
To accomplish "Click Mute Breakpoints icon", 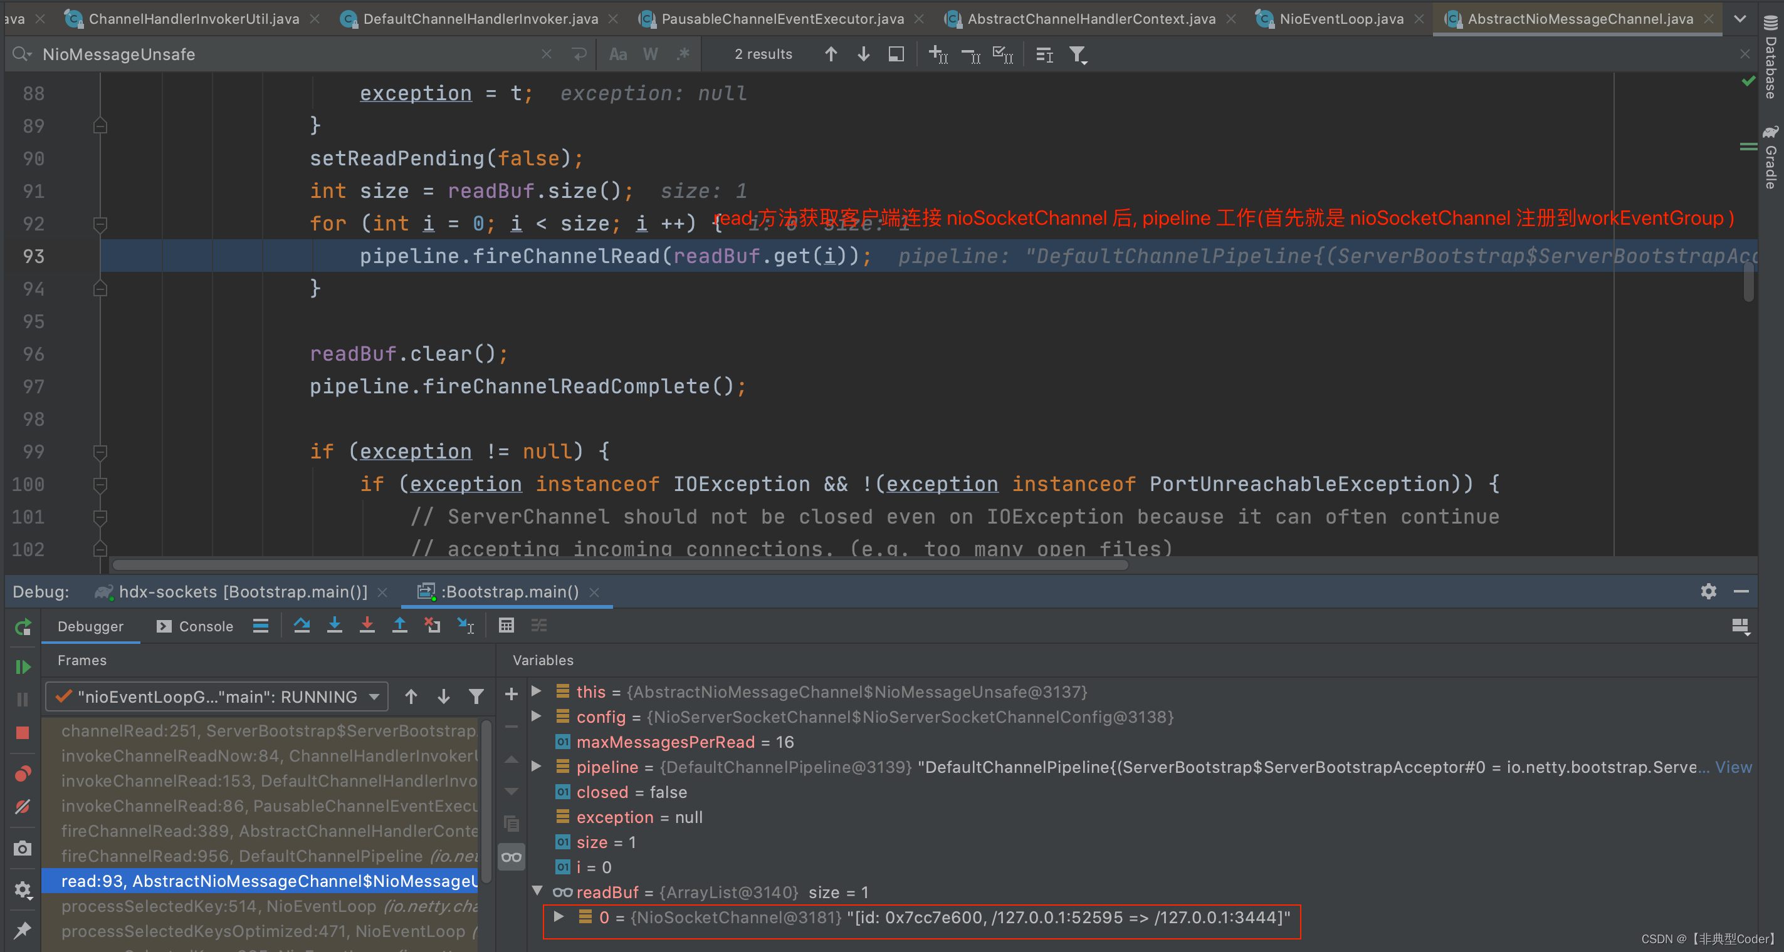I will 22,807.
